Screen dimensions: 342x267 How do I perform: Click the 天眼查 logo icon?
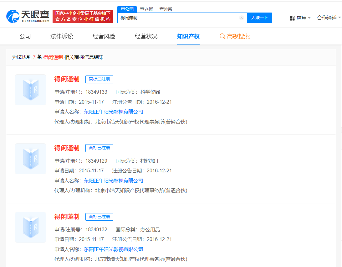click(x=13, y=15)
